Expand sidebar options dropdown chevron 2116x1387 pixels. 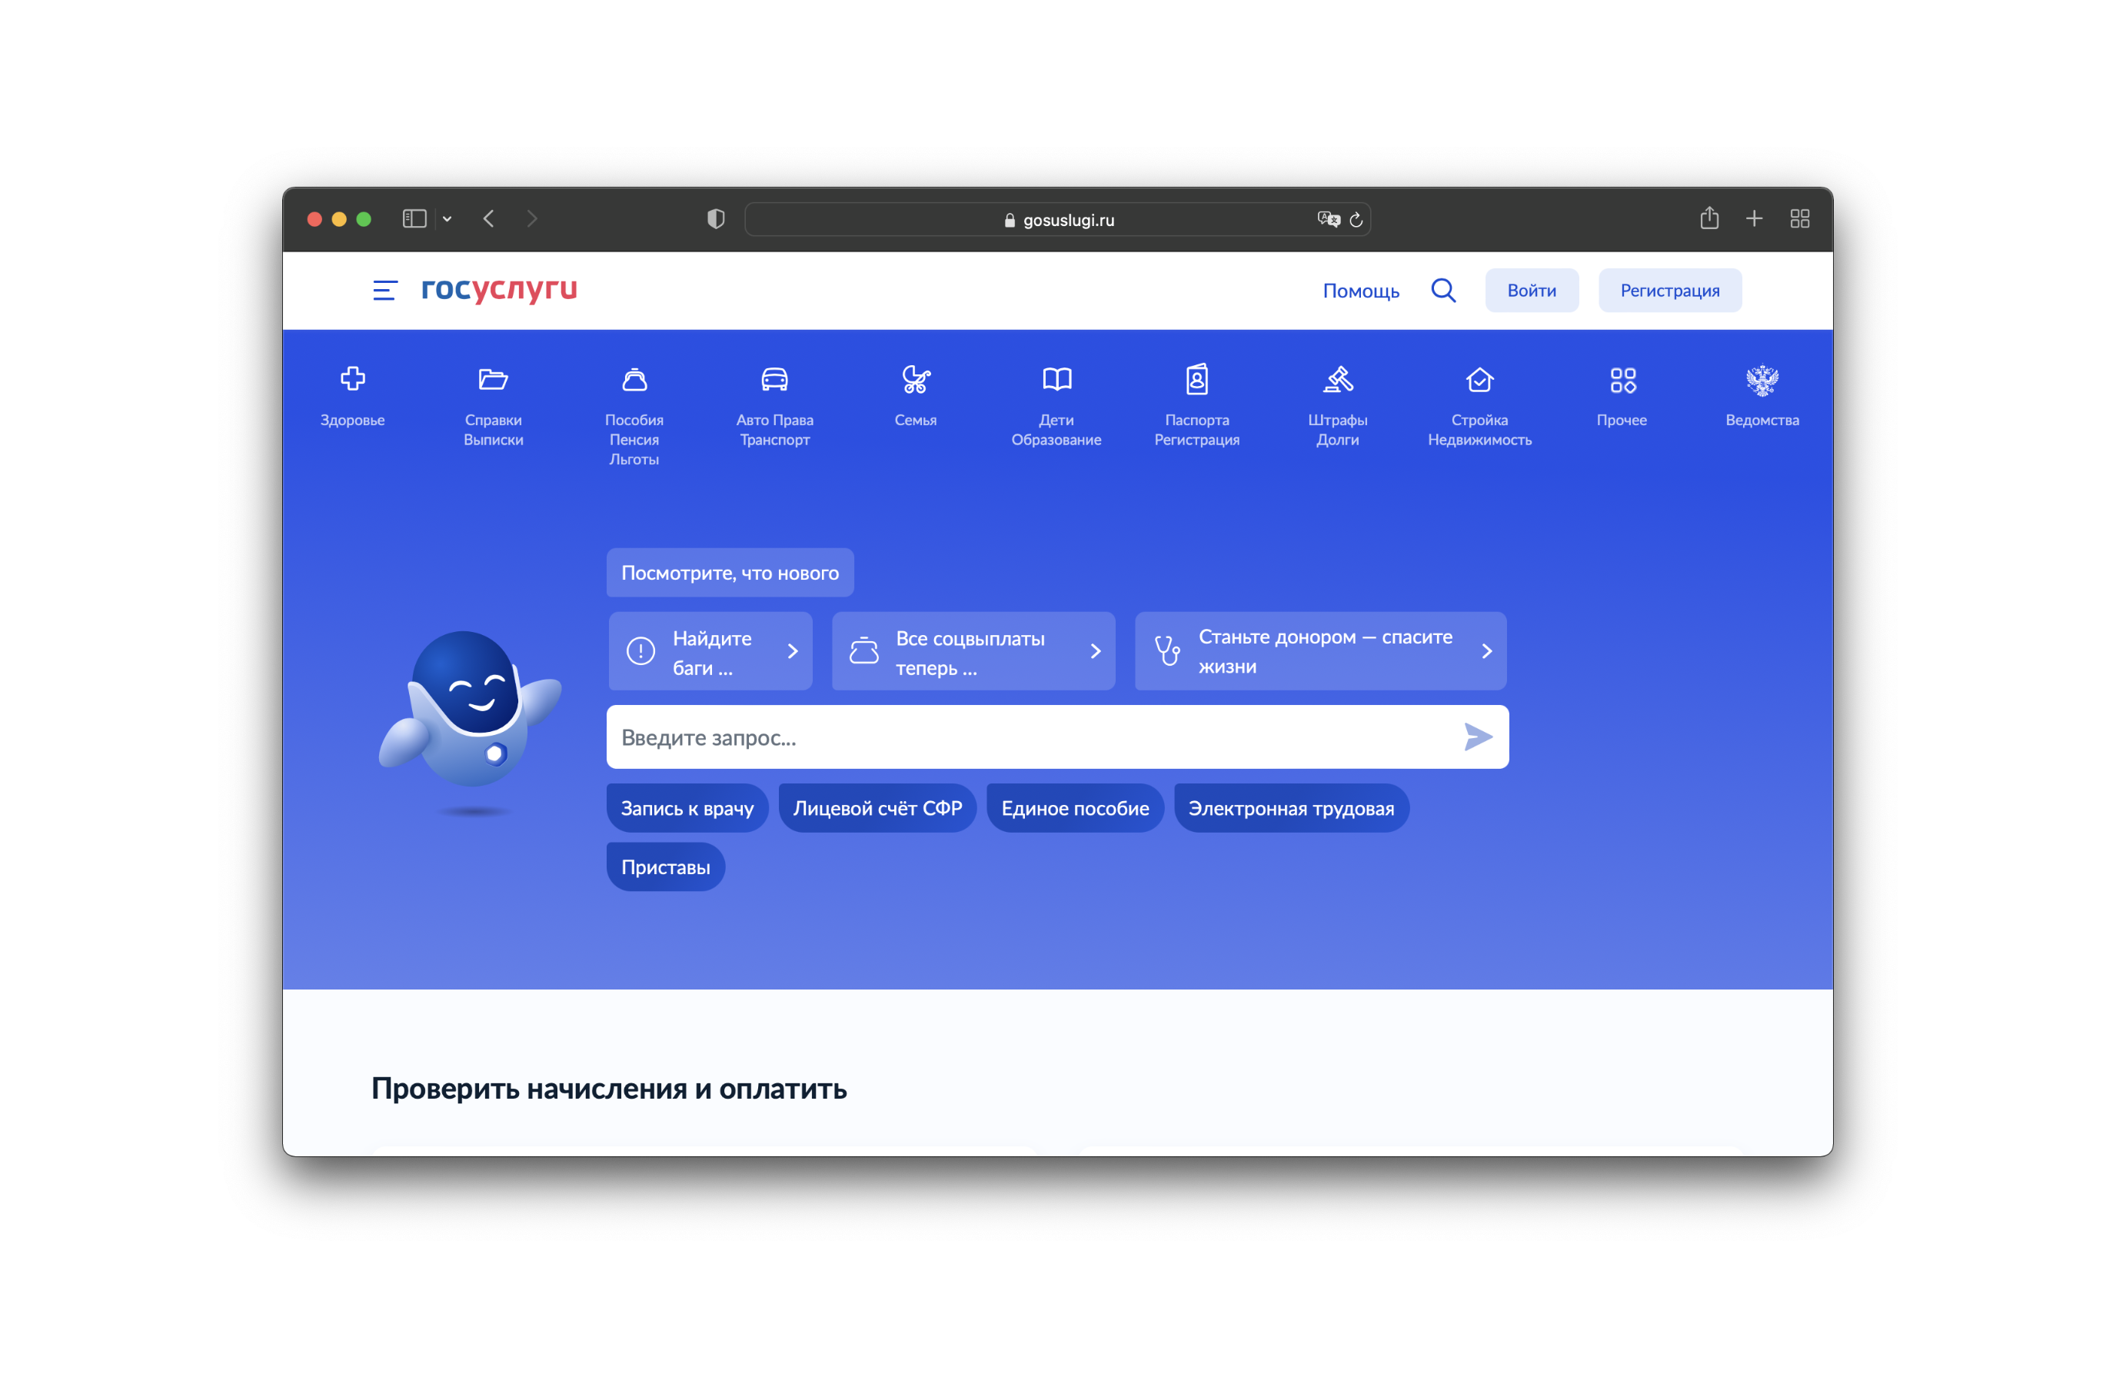point(447,218)
